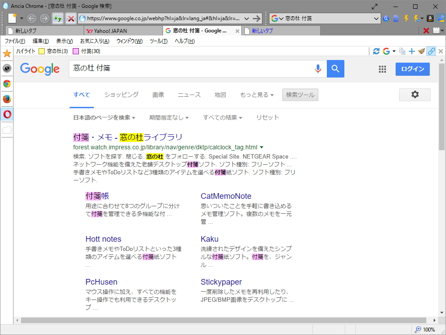Open the new tab dropdown arrow

click(21, 18)
